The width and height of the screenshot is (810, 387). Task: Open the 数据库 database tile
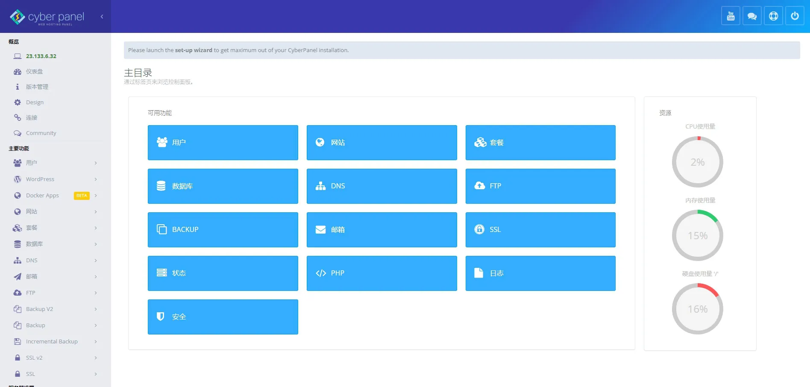pyautogui.click(x=223, y=186)
